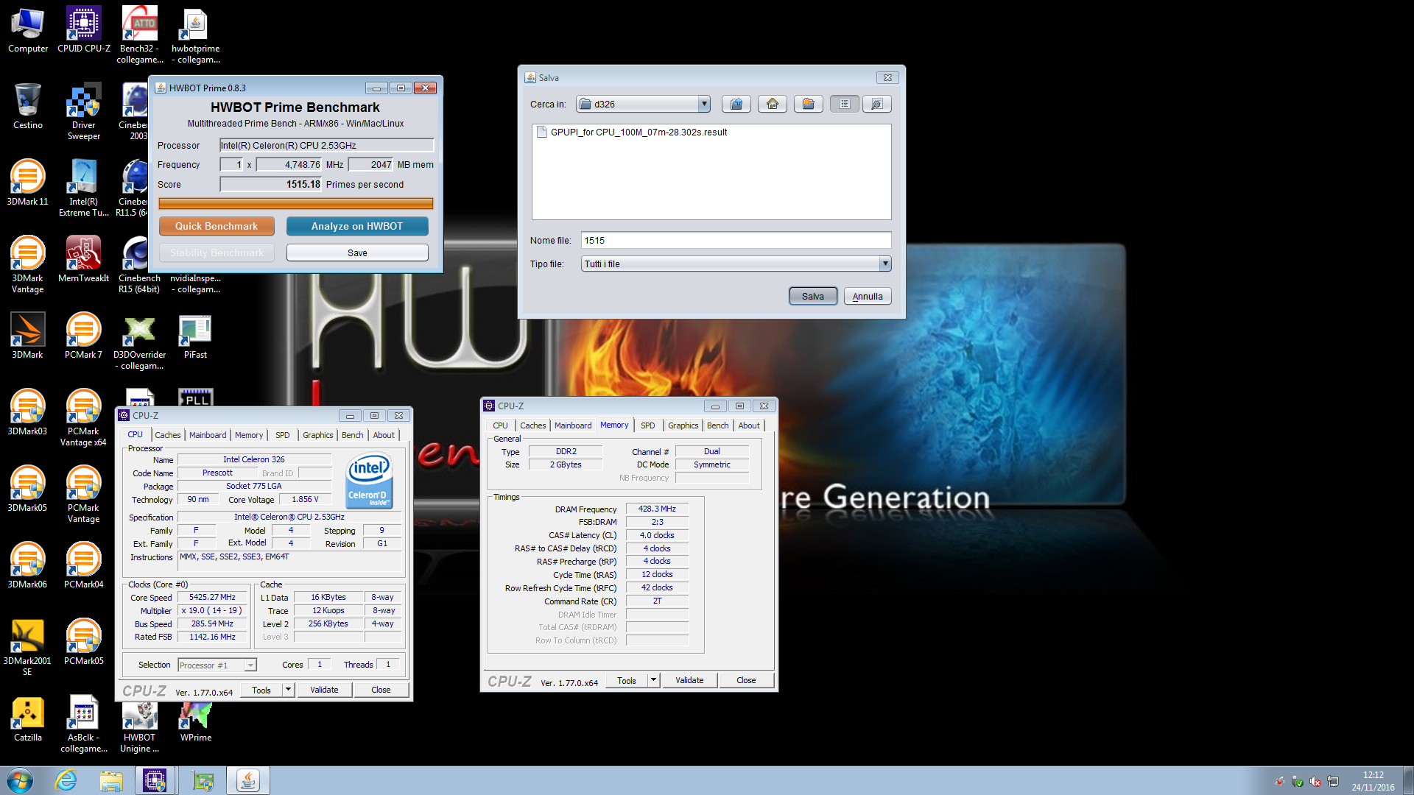Viewport: 1414px width, 795px height.
Task: Switch to Java HWBOT Prime taskbar button
Action: click(248, 780)
